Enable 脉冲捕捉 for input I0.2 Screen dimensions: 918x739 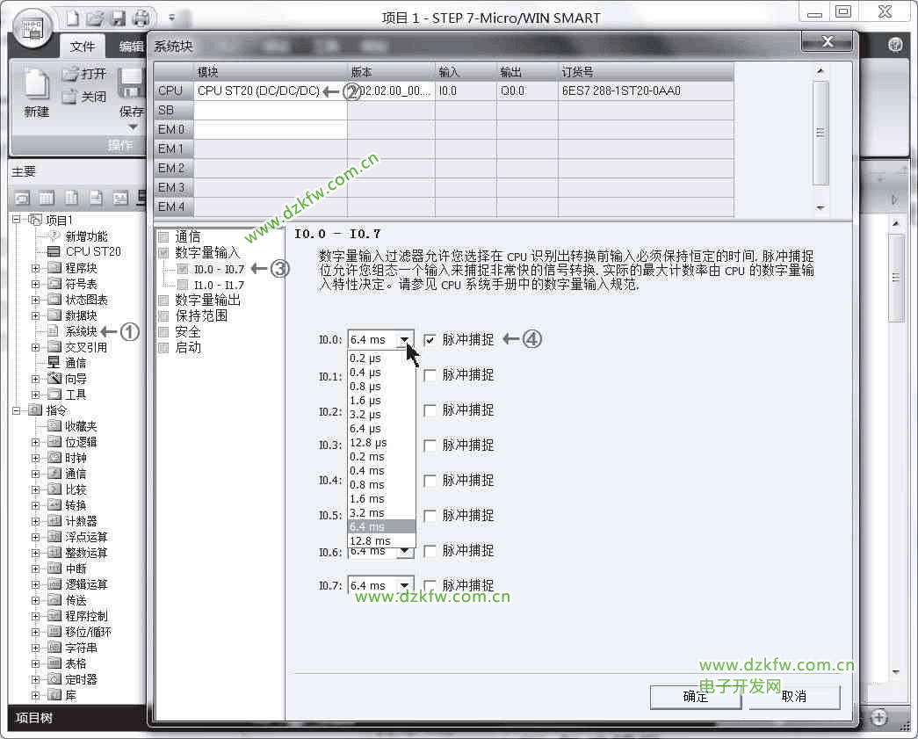click(430, 410)
